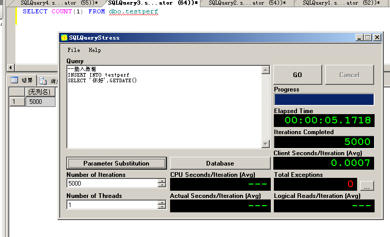Switch to SQLQuery1 tab
Screen dimensions: 390x237
pyautogui.click(x=341, y=3)
